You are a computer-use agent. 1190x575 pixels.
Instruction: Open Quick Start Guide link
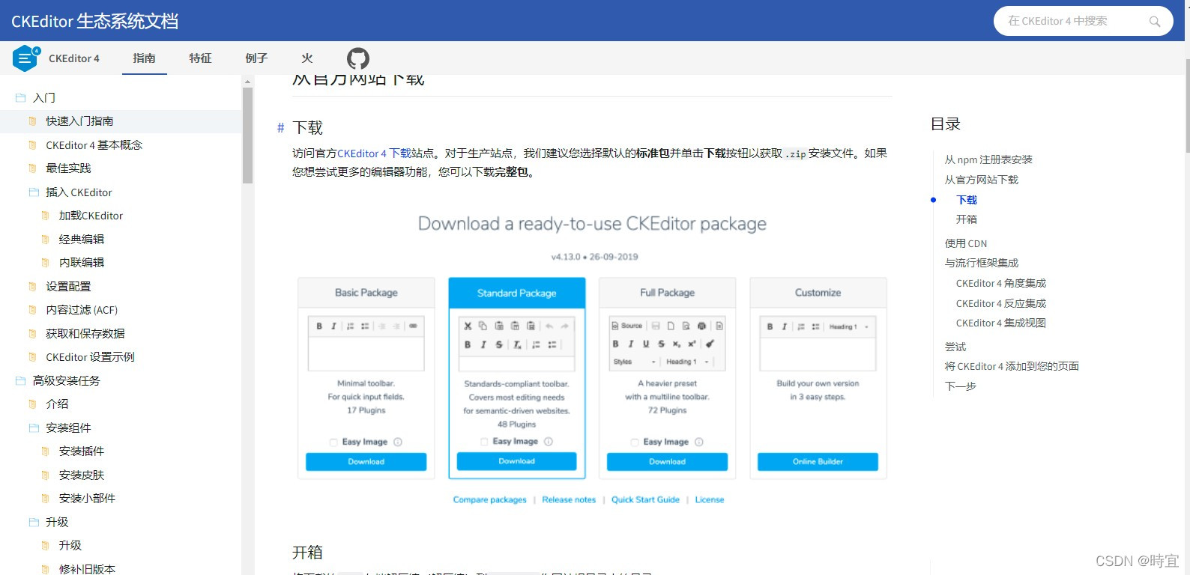click(645, 500)
